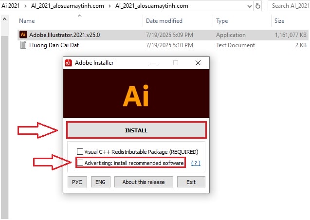This screenshot has width=310, height=220.
Task: Switch installer language to ENG
Action: (100, 182)
